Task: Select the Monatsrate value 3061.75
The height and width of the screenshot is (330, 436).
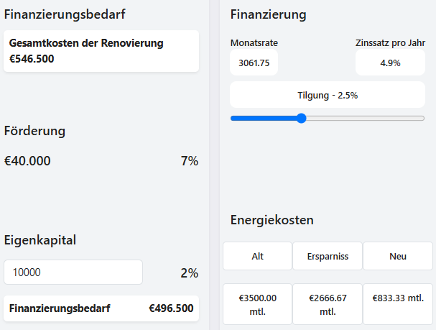Action: pos(254,63)
